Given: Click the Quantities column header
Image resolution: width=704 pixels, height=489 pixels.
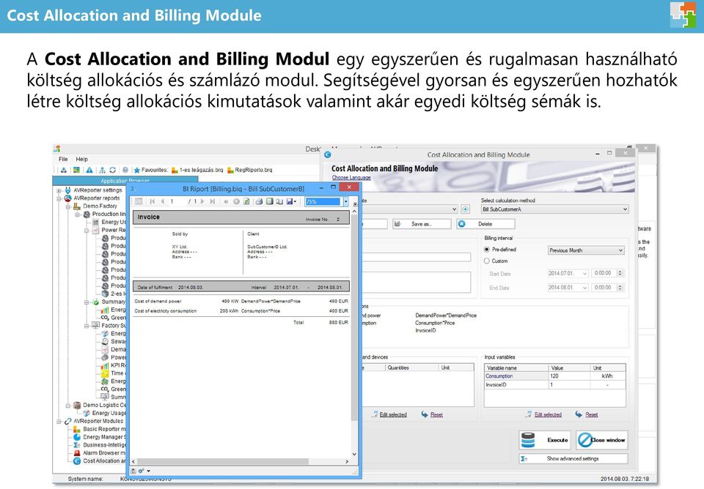Looking at the screenshot, I should point(411,367).
